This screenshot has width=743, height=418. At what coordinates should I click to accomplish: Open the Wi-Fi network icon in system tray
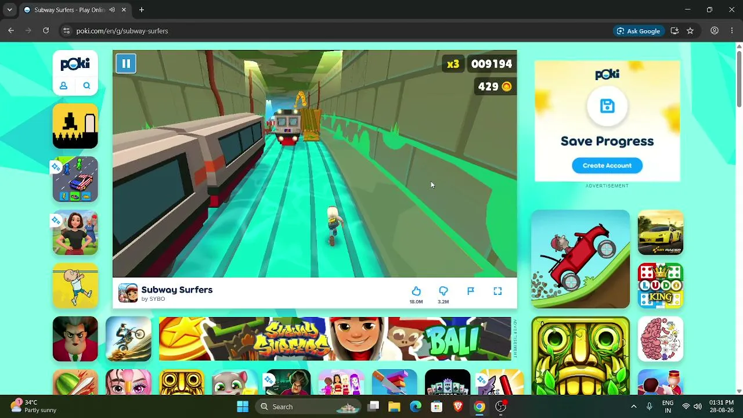686,406
